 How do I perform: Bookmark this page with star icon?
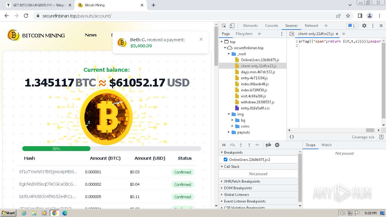pos(348,16)
